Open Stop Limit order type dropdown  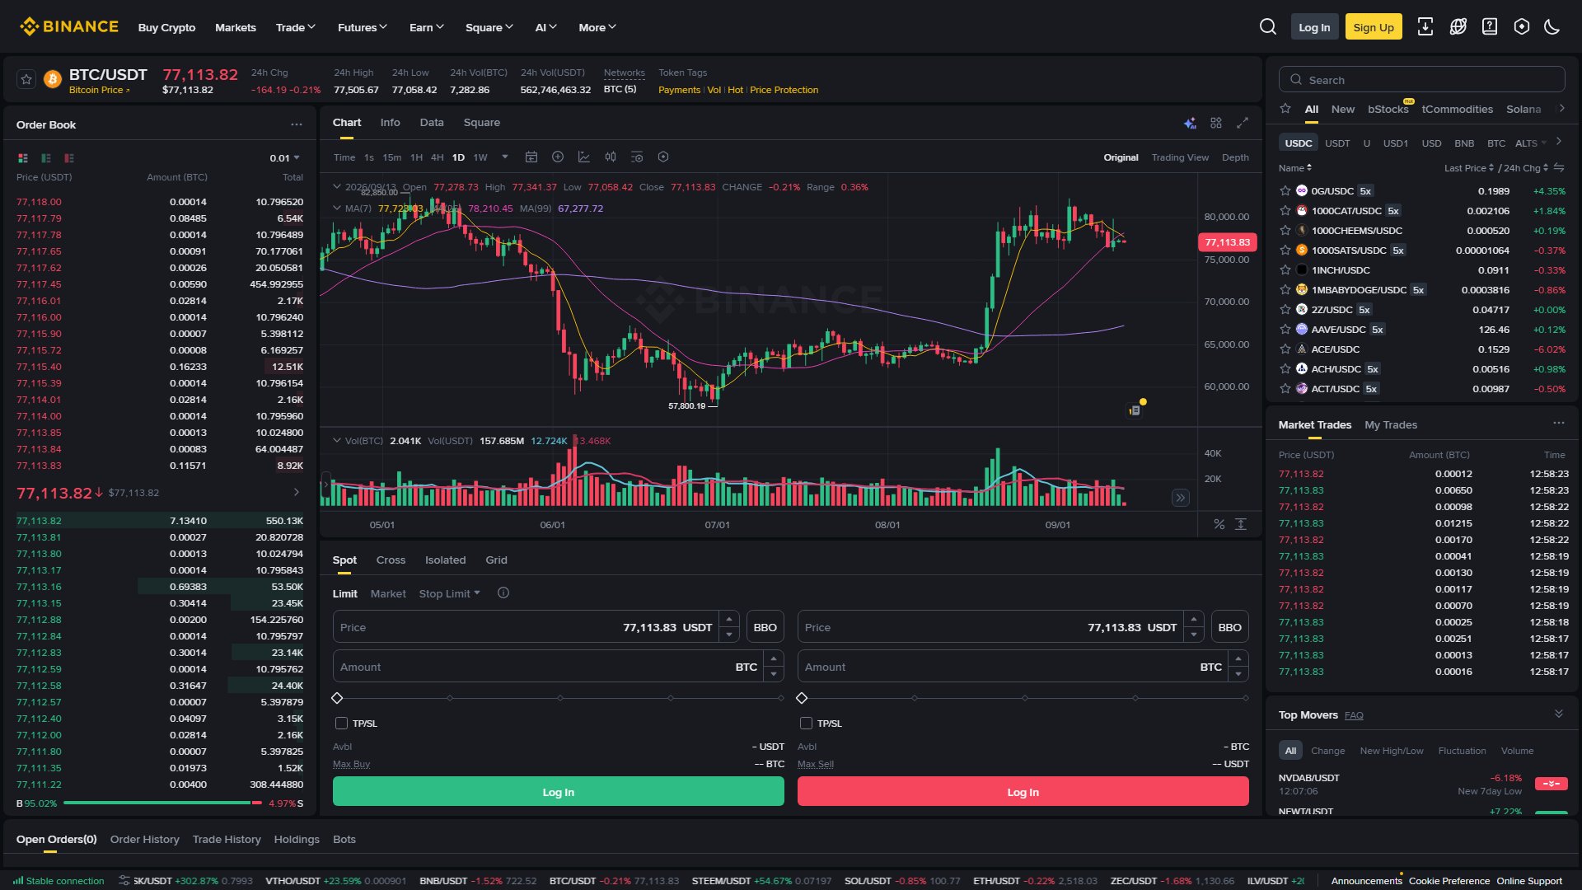pyautogui.click(x=449, y=593)
